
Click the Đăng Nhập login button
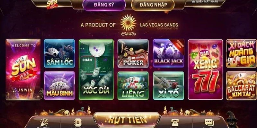153,5
